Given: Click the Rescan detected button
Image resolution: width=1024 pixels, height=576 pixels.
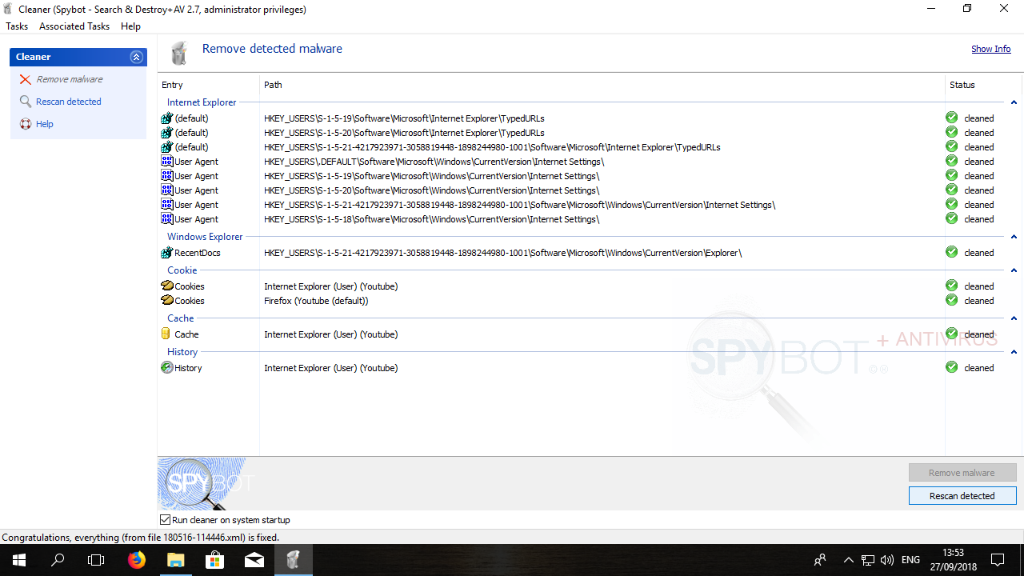Looking at the screenshot, I should 962,496.
